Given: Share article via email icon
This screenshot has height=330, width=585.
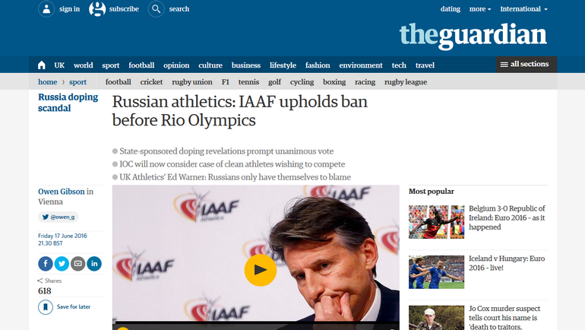Looking at the screenshot, I should (x=78, y=264).
